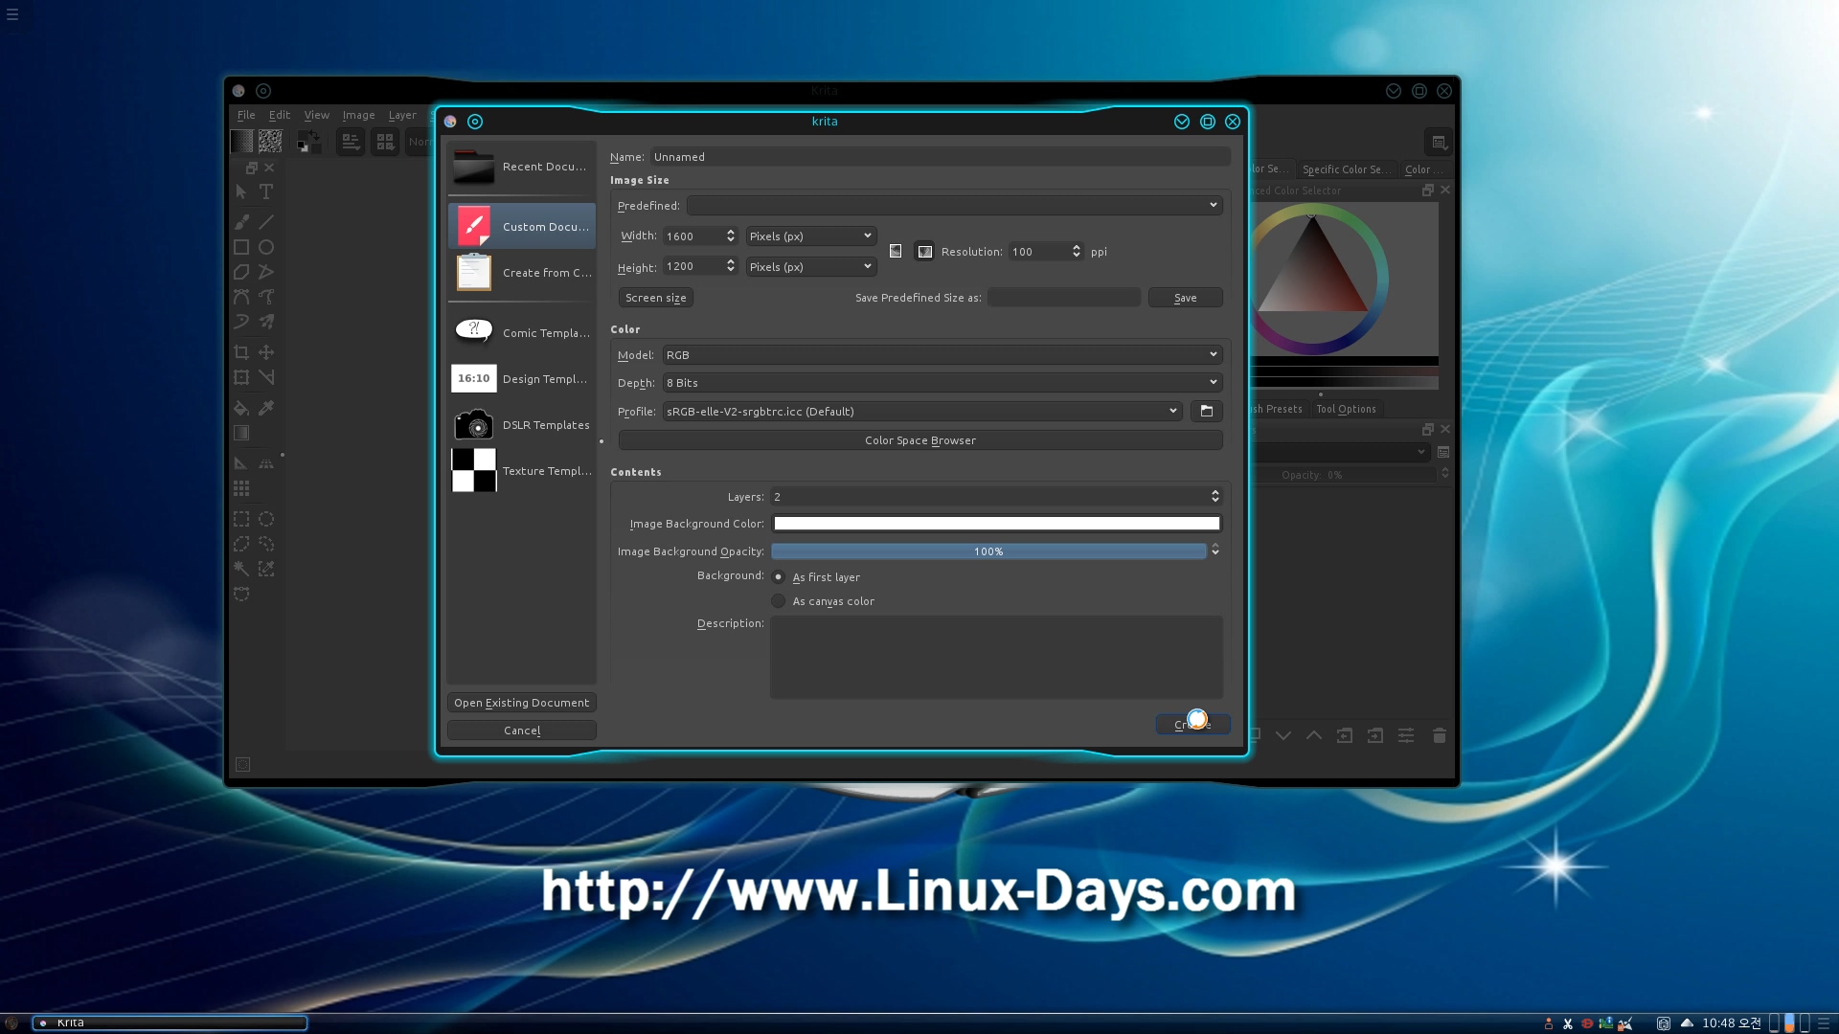Click the Create button
This screenshot has width=1839, height=1034.
coord(1193,725)
